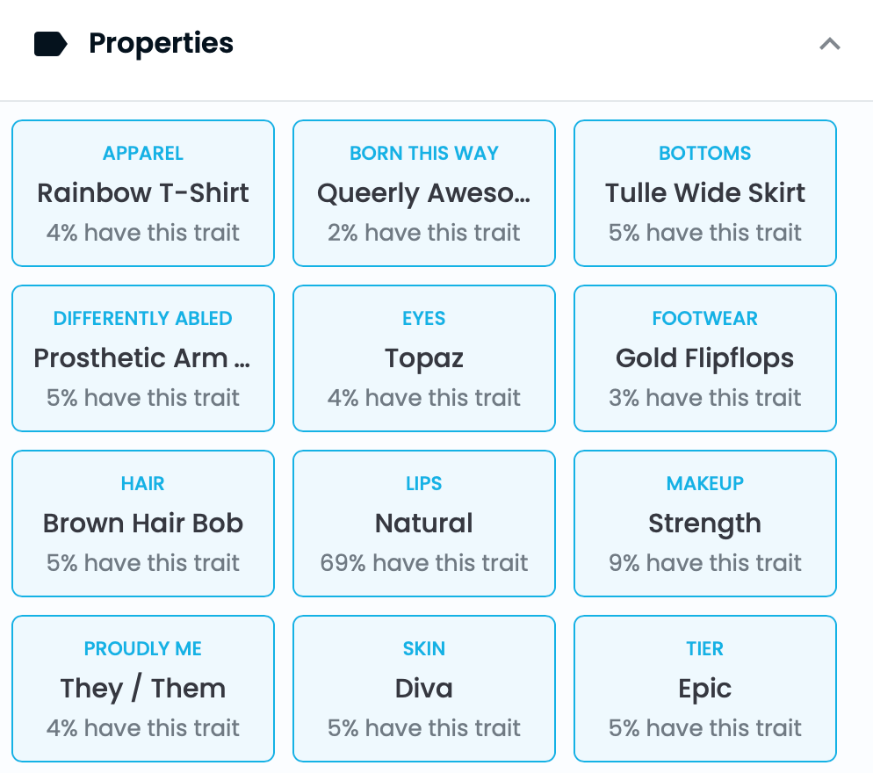The height and width of the screenshot is (773, 873).
Task: Open the Differently Abled Prosthetic Arm trait
Action: pos(143,358)
